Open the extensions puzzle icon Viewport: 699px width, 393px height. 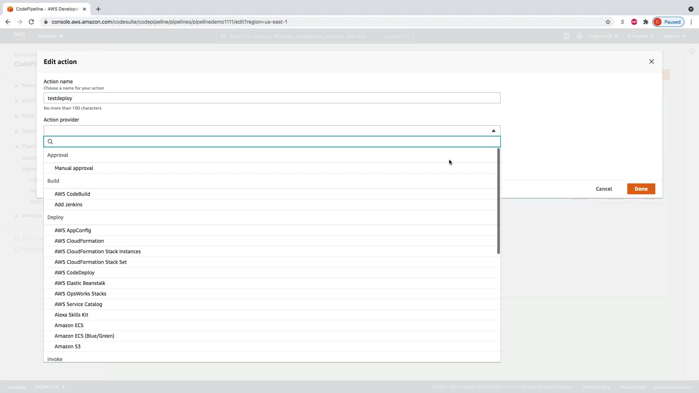645,22
